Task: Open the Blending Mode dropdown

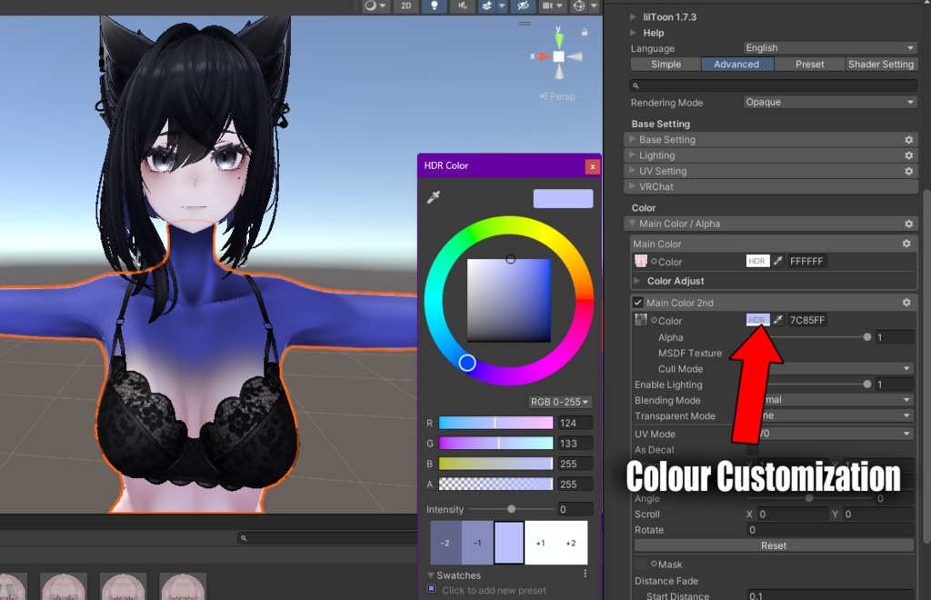Action: (x=864, y=400)
